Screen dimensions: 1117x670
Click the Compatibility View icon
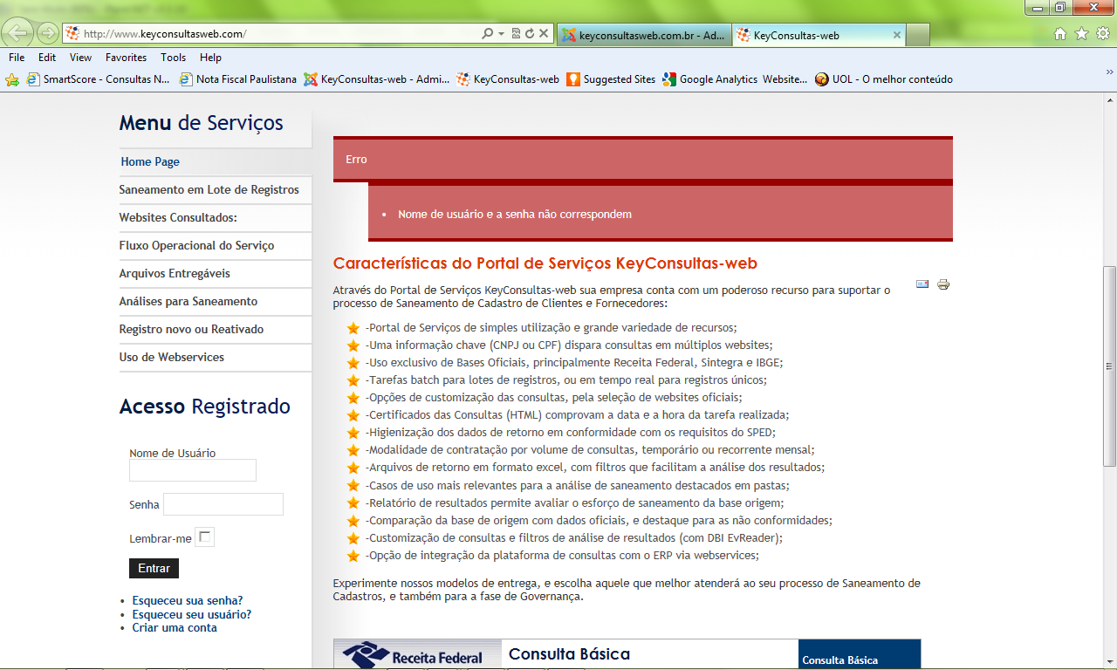click(516, 34)
